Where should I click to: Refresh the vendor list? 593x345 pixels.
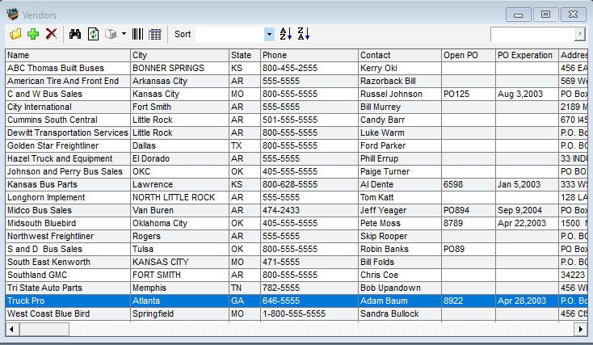[x=93, y=34]
